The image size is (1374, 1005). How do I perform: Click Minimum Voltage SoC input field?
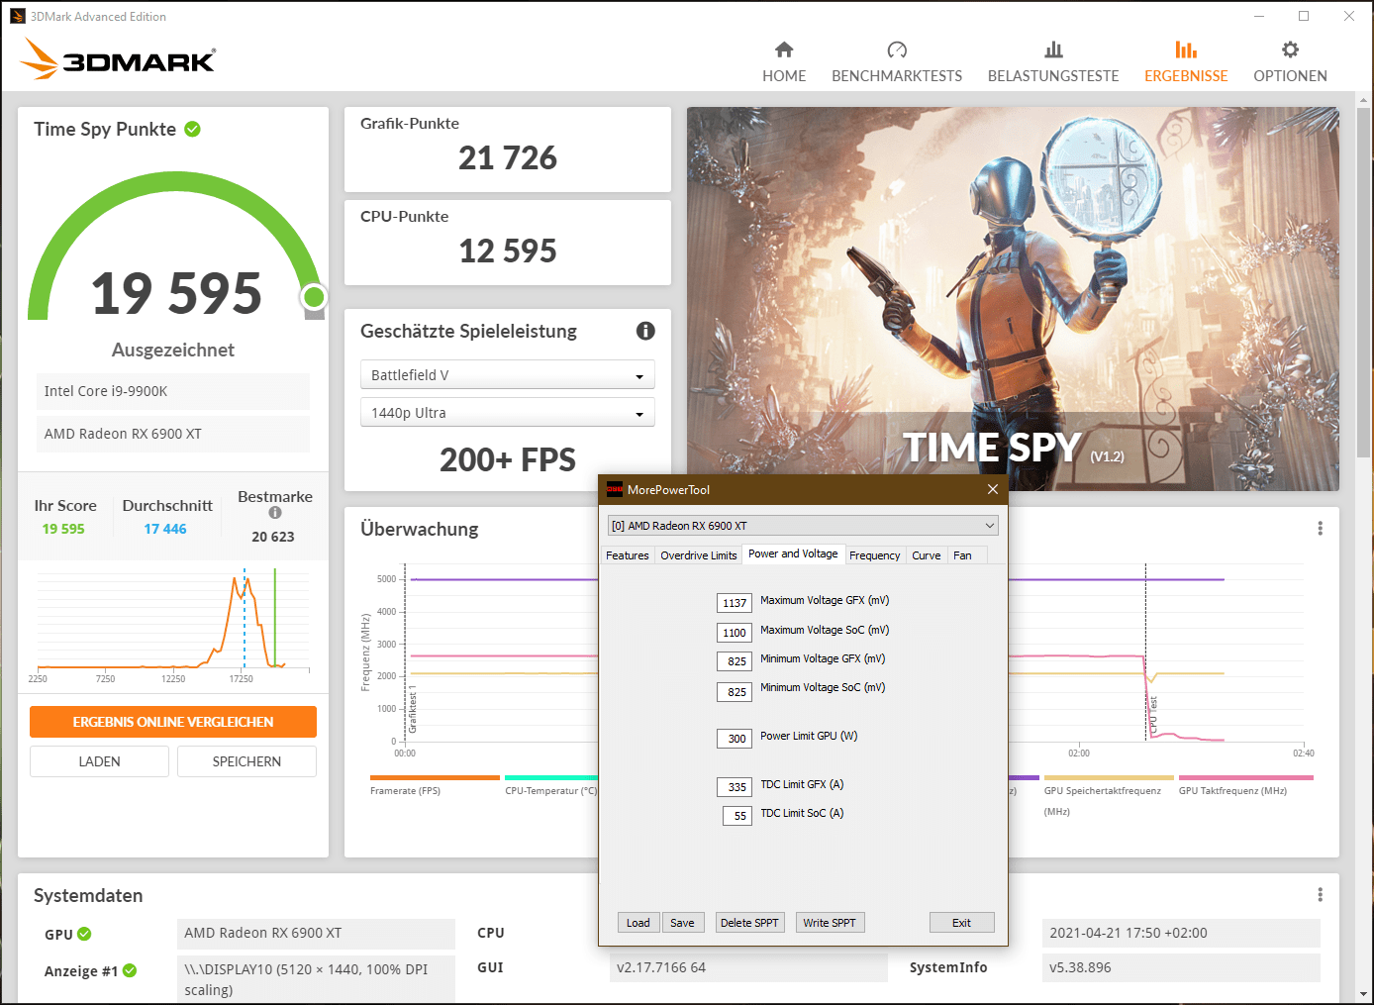click(x=735, y=692)
